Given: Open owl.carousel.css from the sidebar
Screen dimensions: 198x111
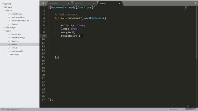Looking at the screenshot, I should [x=18, y=17].
